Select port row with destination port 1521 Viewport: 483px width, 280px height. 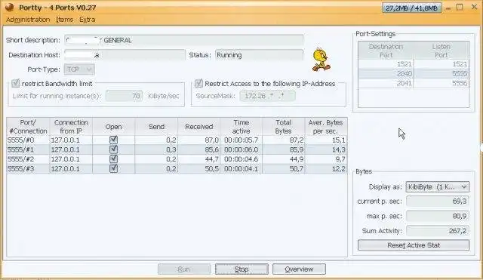414,64
